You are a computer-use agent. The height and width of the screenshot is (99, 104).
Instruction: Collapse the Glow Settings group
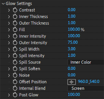pos(3,4)
